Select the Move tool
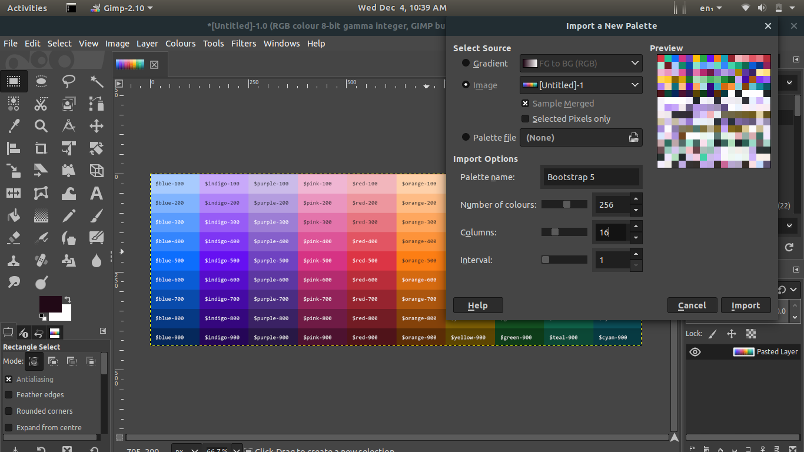This screenshot has width=804, height=452. pyautogui.click(x=97, y=125)
